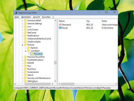
Task: Close the Registrierungs-Editor window
Action: [114, 12]
